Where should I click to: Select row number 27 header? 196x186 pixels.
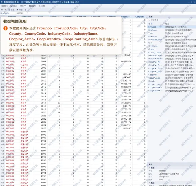(x=2, y=103)
